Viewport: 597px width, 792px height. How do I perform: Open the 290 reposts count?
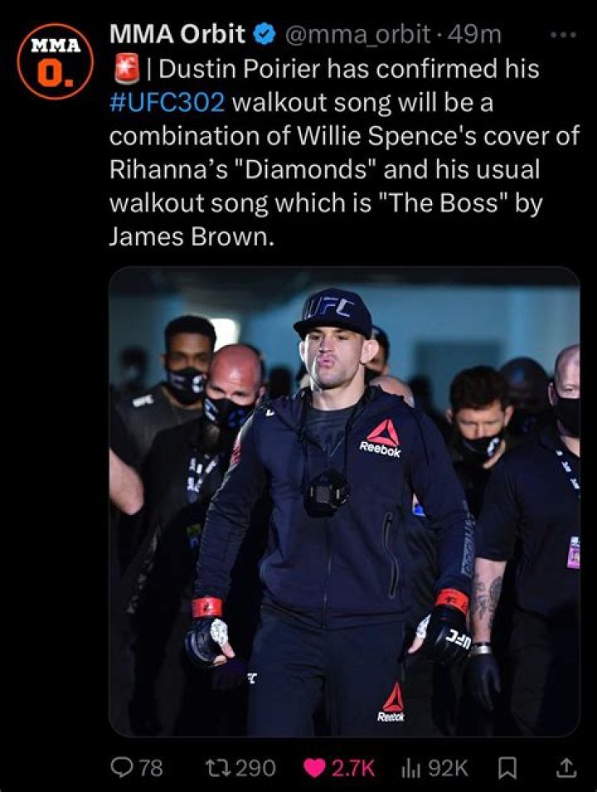[x=256, y=768]
